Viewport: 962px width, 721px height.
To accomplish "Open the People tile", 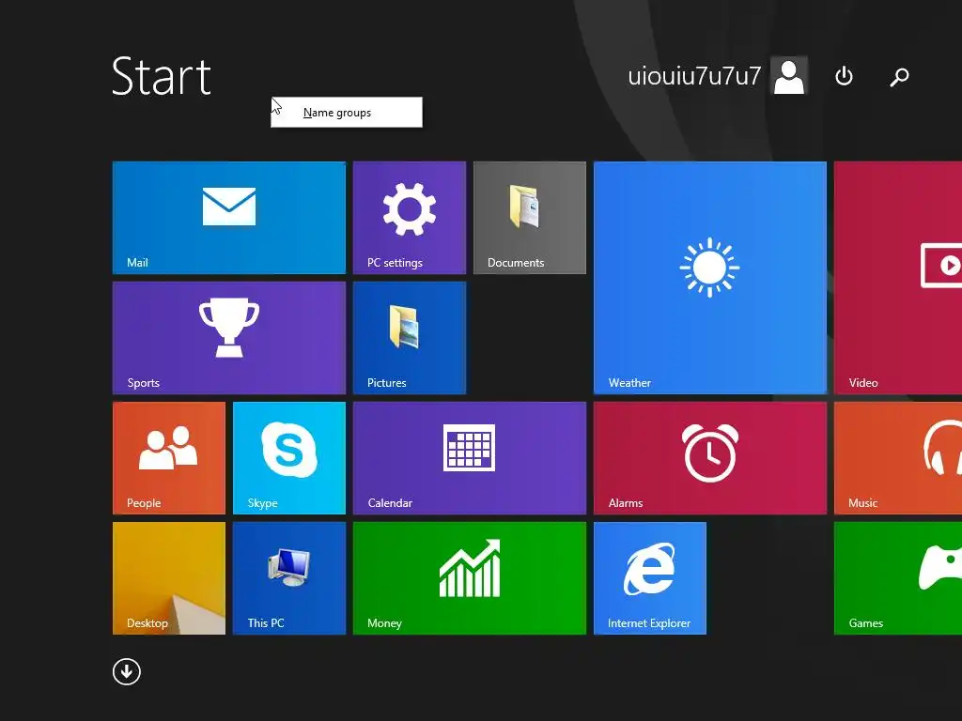I will (169, 458).
